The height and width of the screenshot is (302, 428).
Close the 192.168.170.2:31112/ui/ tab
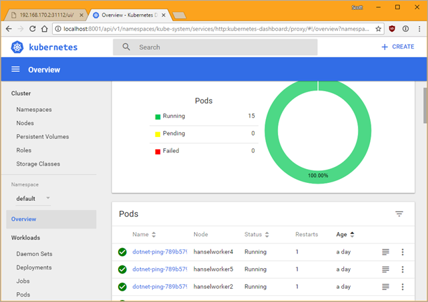pos(81,15)
